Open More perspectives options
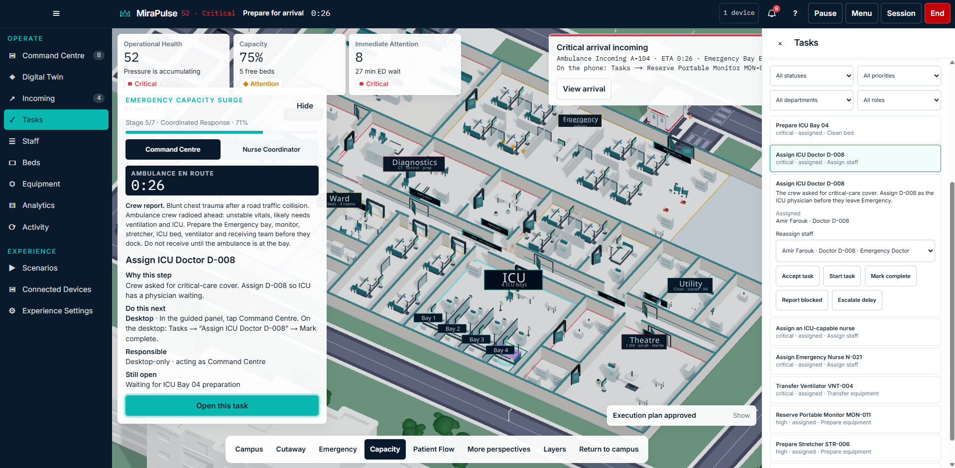 (499, 450)
